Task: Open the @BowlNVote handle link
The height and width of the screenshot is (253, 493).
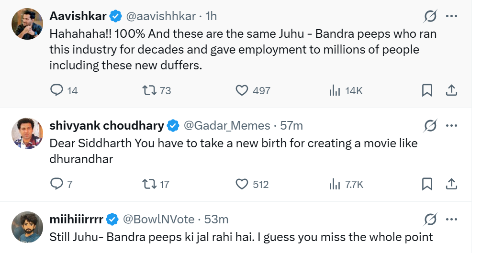Action: (x=159, y=220)
